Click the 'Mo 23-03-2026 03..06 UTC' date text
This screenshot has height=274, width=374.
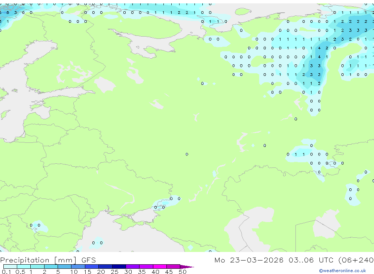[275, 260]
